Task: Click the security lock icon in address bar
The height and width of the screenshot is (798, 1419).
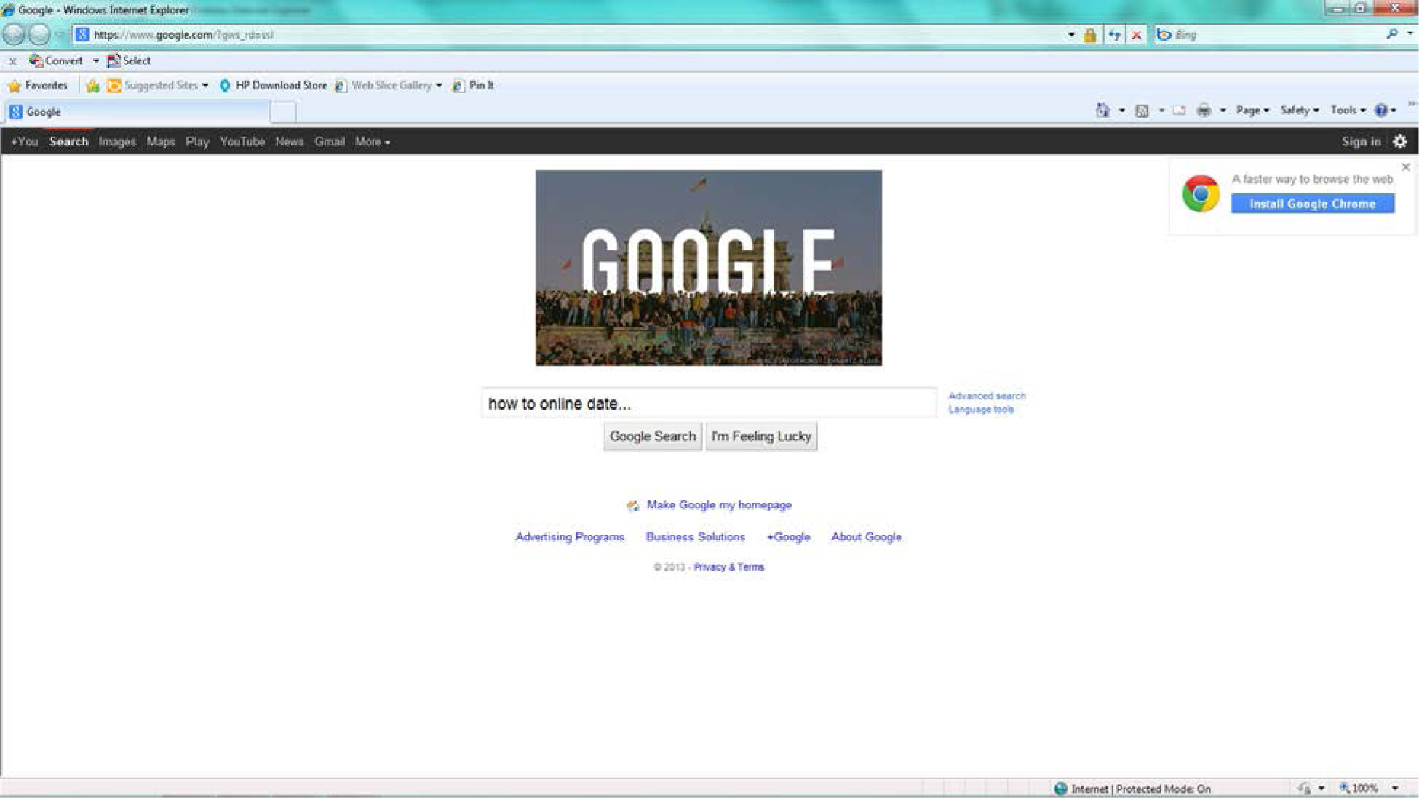Action: click(1089, 35)
